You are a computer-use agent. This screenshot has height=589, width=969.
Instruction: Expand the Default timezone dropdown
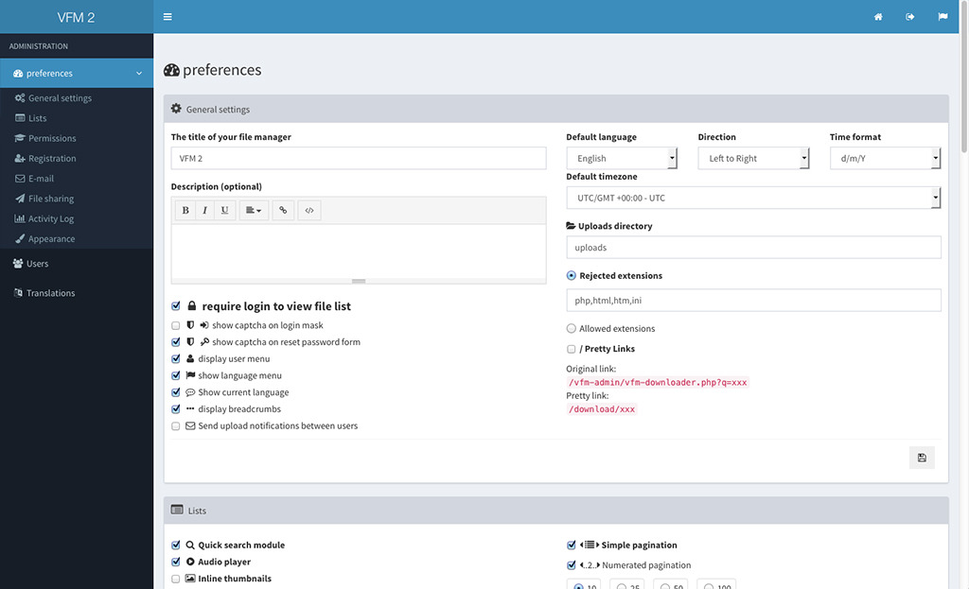(753, 199)
